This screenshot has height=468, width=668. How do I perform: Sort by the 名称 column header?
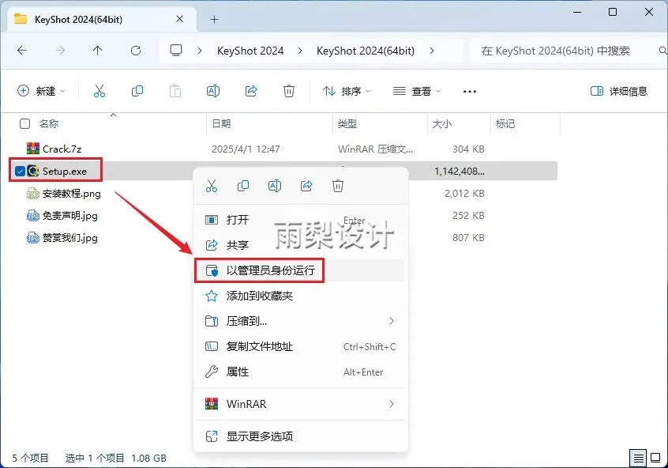[x=49, y=123]
